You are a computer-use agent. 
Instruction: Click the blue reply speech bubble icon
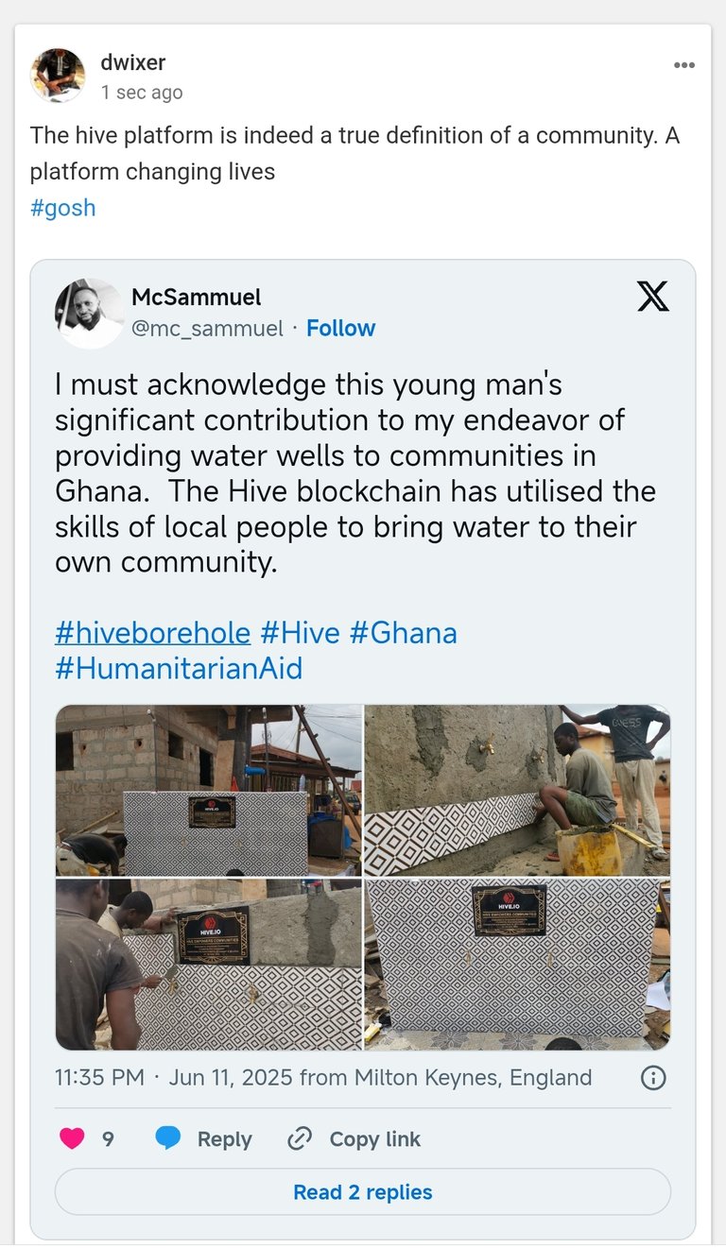click(167, 1138)
